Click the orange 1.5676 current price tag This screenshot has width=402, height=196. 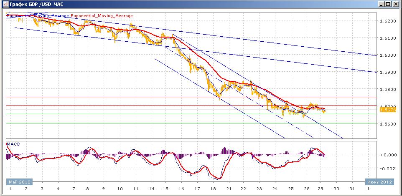[388, 110]
